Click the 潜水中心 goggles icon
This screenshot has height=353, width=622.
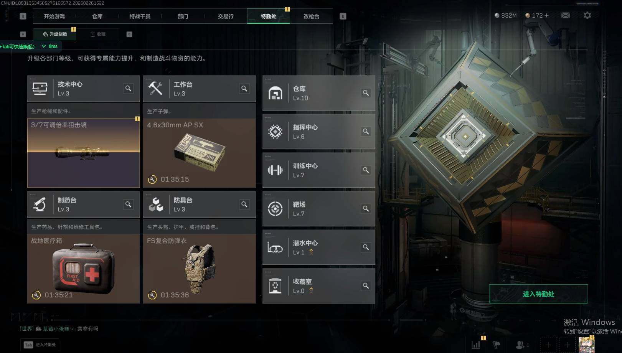click(275, 248)
